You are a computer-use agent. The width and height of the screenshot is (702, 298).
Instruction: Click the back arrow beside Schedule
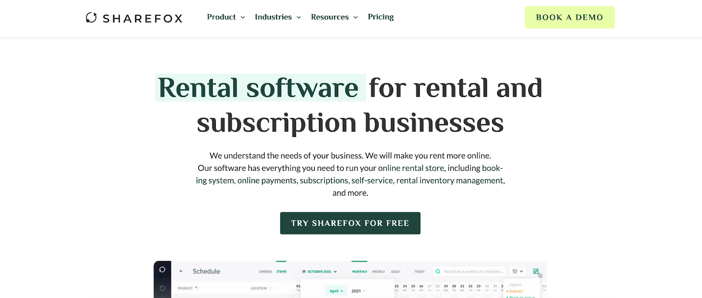coord(181,271)
